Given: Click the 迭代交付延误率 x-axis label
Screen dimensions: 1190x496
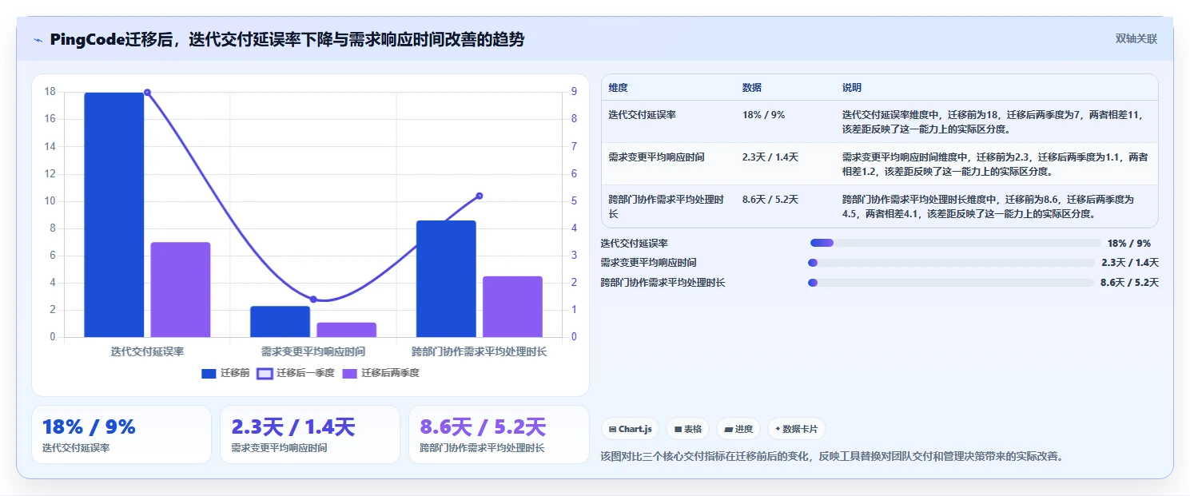Looking at the screenshot, I should pos(147,351).
